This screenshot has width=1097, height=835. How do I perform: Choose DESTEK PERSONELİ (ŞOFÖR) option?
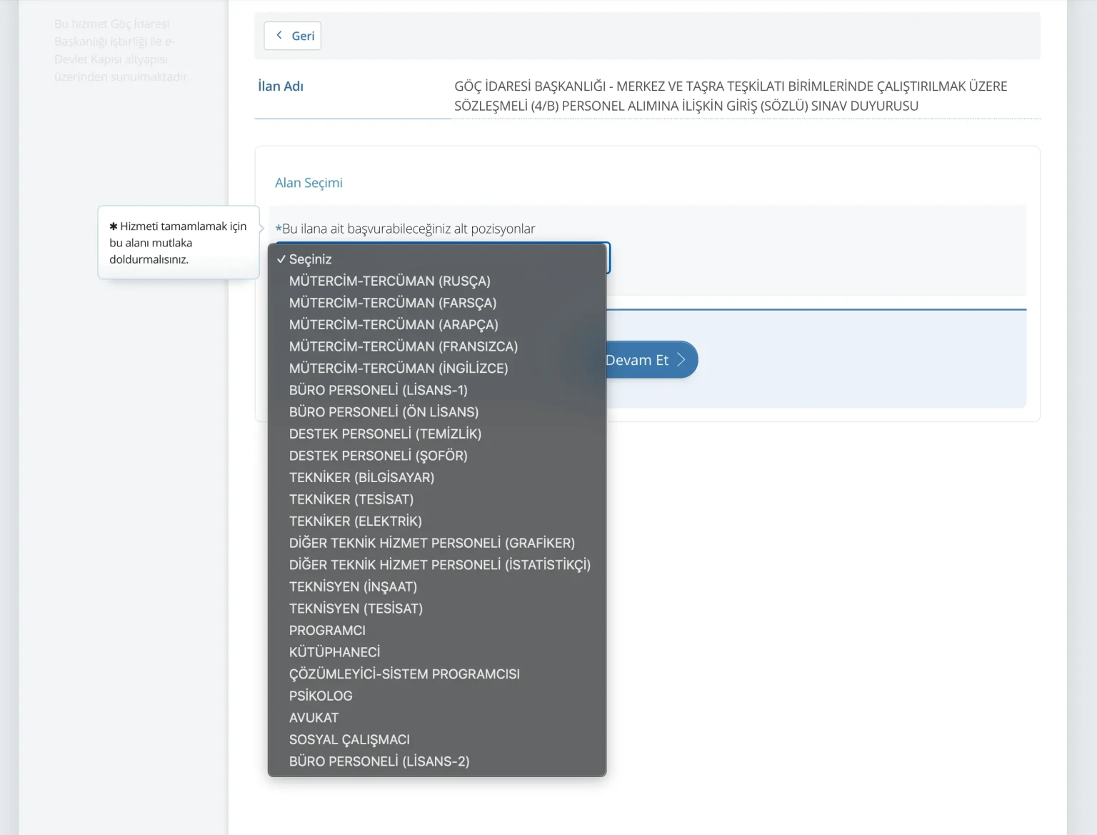378,456
